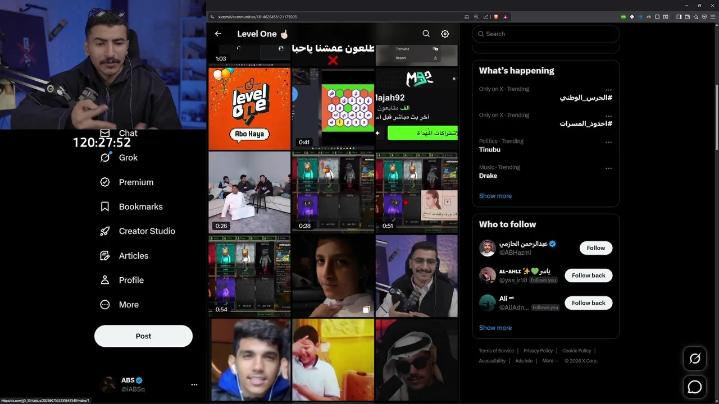Open the 0:26 white sofa video thumbnail
Image resolution: width=719 pixels, height=404 pixels.
249,192
